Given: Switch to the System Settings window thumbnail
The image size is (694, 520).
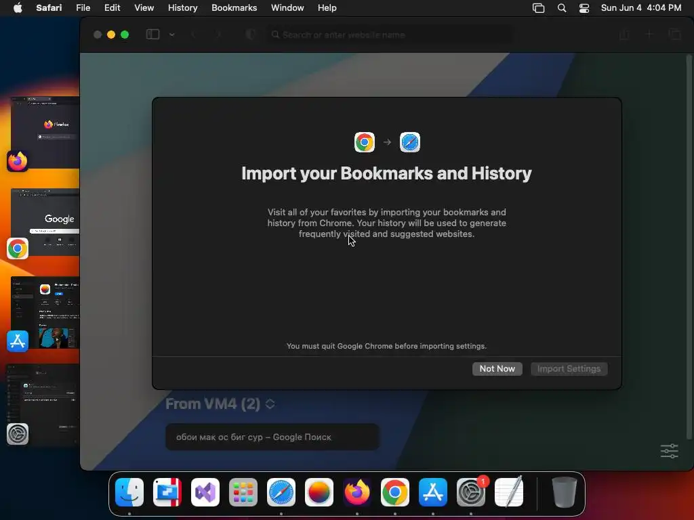Looking at the screenshot, I should tap(43, 405).
